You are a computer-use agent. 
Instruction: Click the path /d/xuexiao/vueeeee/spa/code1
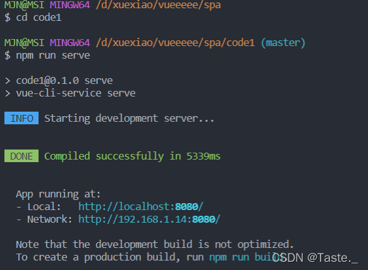pos(175,43)
